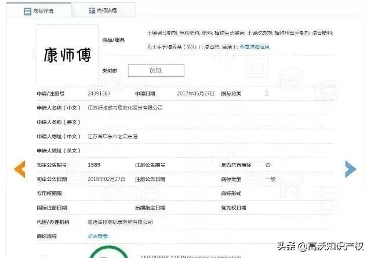Image resolution: width=371 pixels, height=258 pixels.
Task: Click the 申请/注册号 label
Action: [50, 93]
